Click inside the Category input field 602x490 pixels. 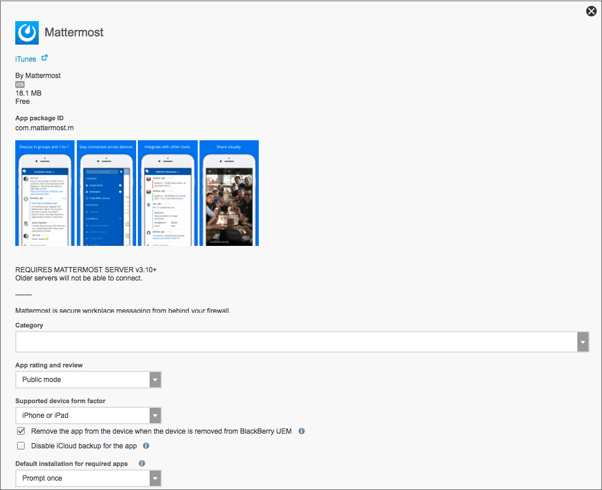pyautogui.click(x=296, y=342)
